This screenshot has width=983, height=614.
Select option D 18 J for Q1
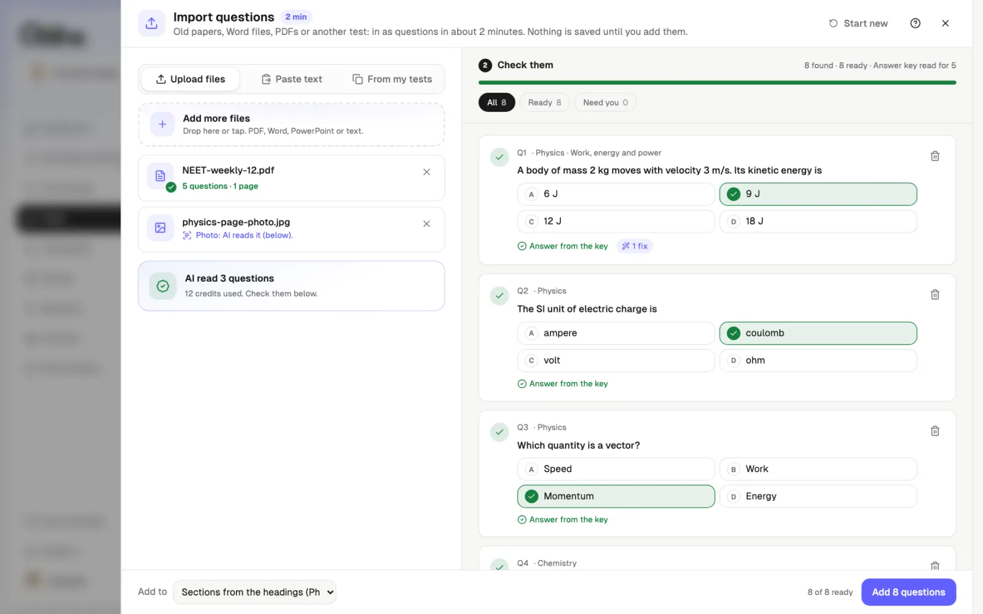click(818, 222)
